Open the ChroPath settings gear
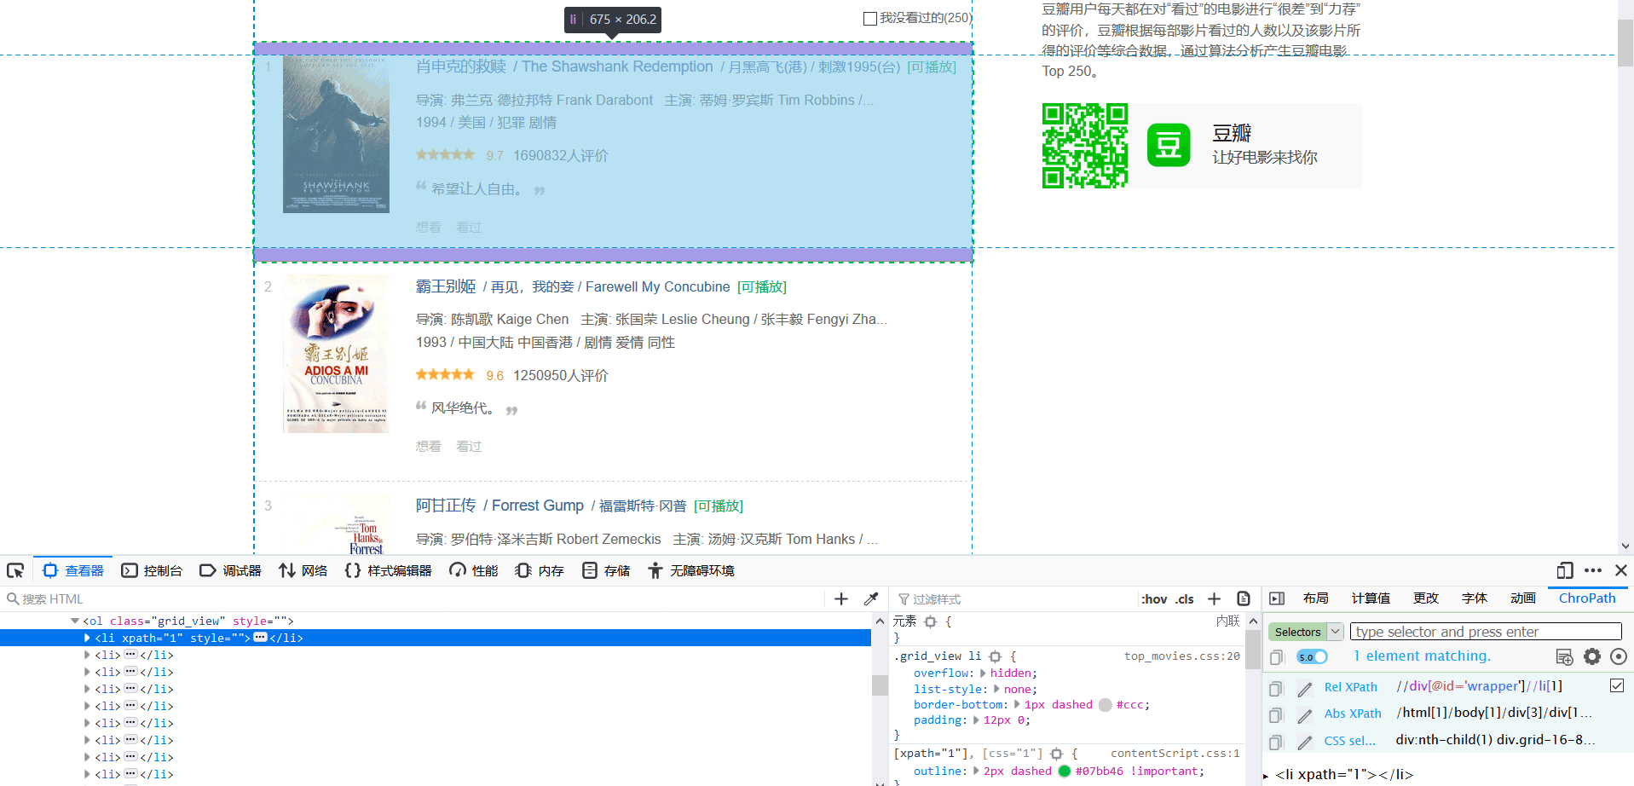This screenshot has width=1634, height=786. (1592, 656)
